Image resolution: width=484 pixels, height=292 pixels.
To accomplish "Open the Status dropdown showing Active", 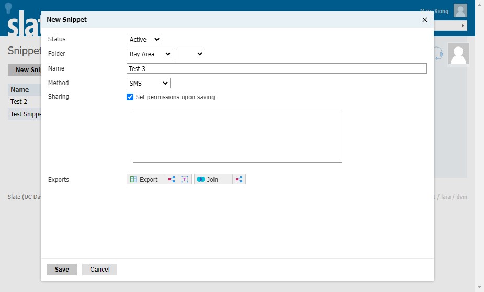I will pos(144,39).
